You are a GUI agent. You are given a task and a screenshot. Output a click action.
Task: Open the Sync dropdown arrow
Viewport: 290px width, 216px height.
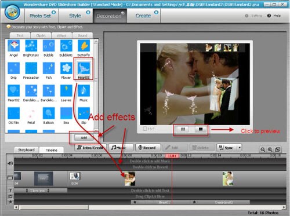(240, 148)
